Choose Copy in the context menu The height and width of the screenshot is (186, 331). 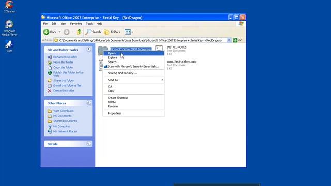(x=134, y=91)
